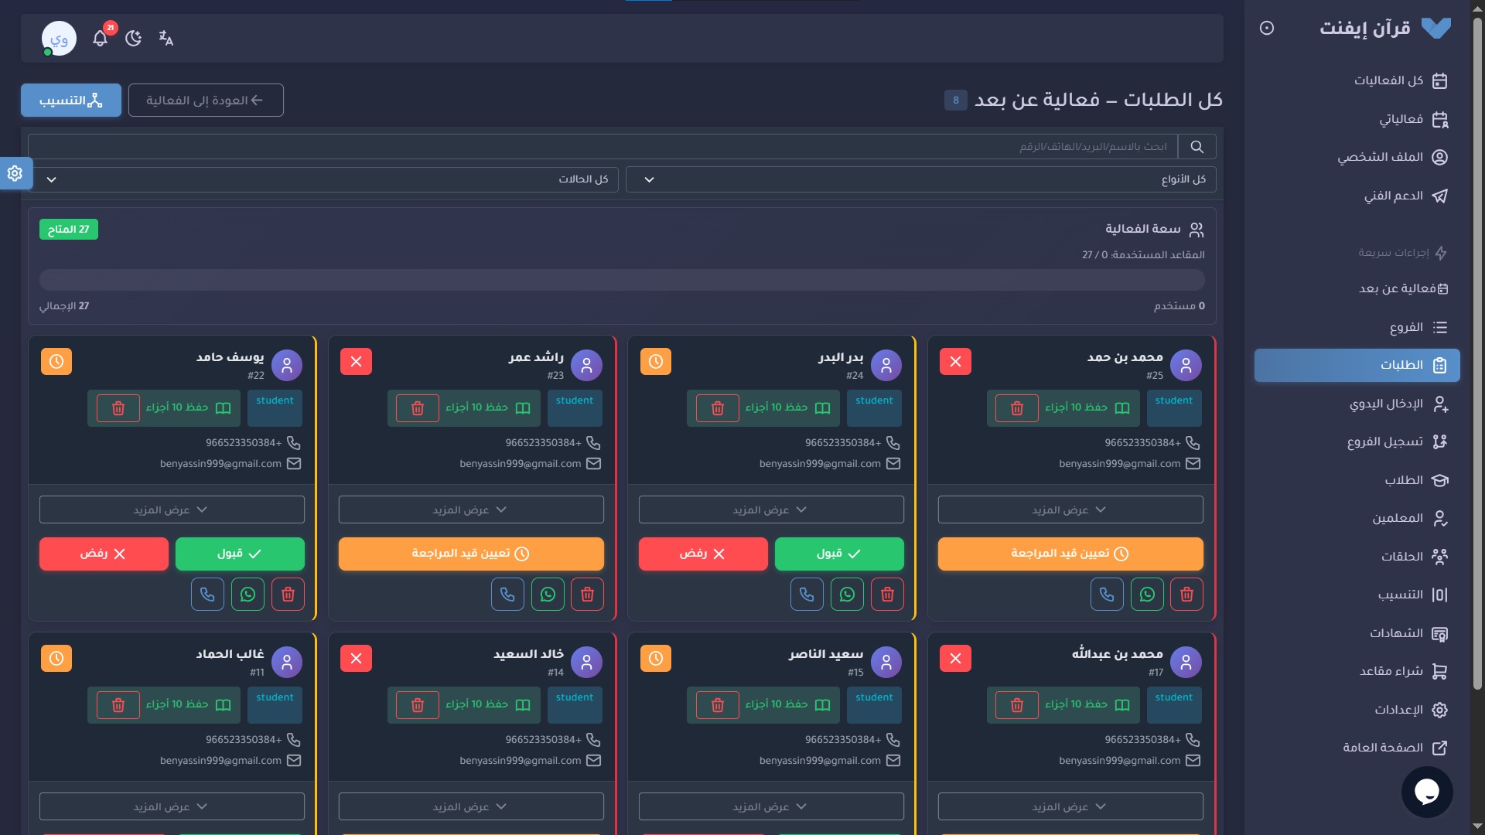
Task: Click phone call icon on يوسف حامد card
Action: point(207,595)
